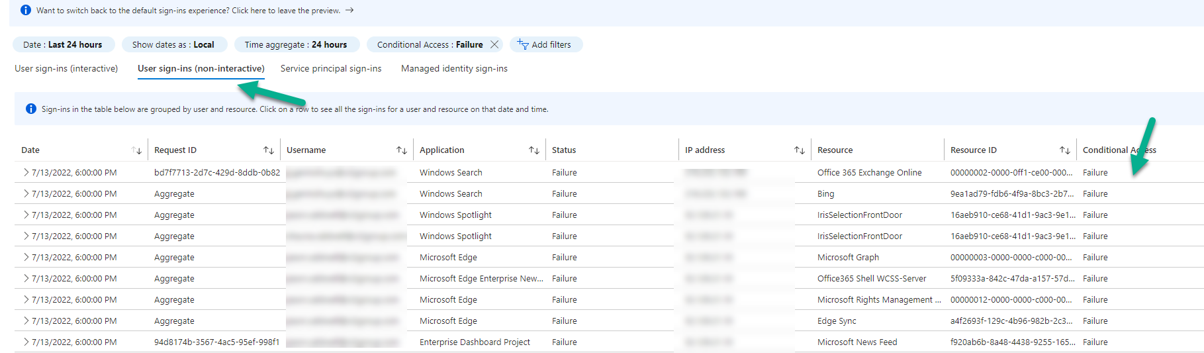The width and height of the screenshot is (1204, 353).
Task: Click Request ID 94d8174b-3567-4ac5-95ef-998f1
Action: [x=217, y=342]
